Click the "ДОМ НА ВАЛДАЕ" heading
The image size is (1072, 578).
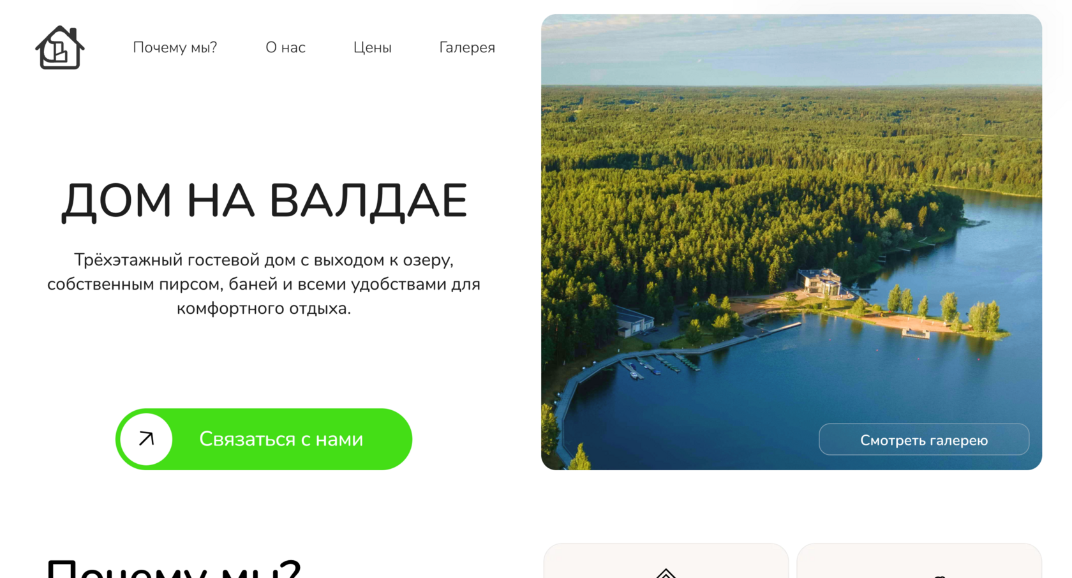(264, 201)
